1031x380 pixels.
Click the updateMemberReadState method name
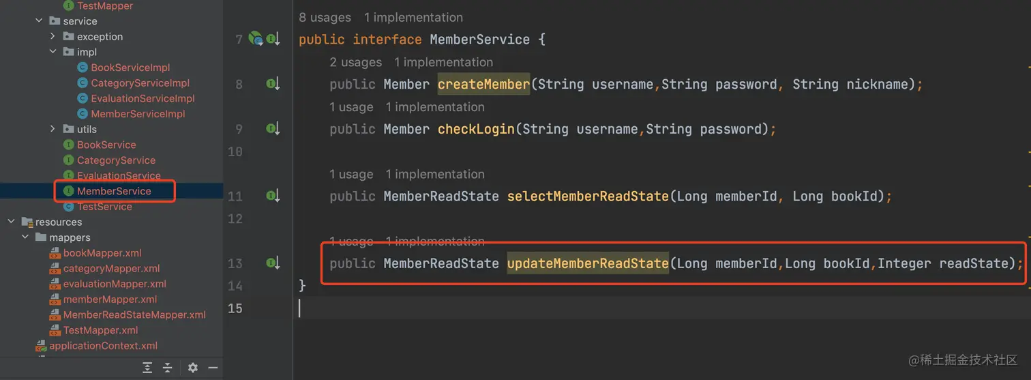point(588,263)
